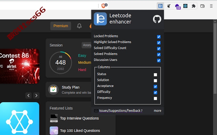This screenshot has width=217, height=135.
Task: Toggle Solved Difficulty Count checkbox
Action: click(159, 49)
